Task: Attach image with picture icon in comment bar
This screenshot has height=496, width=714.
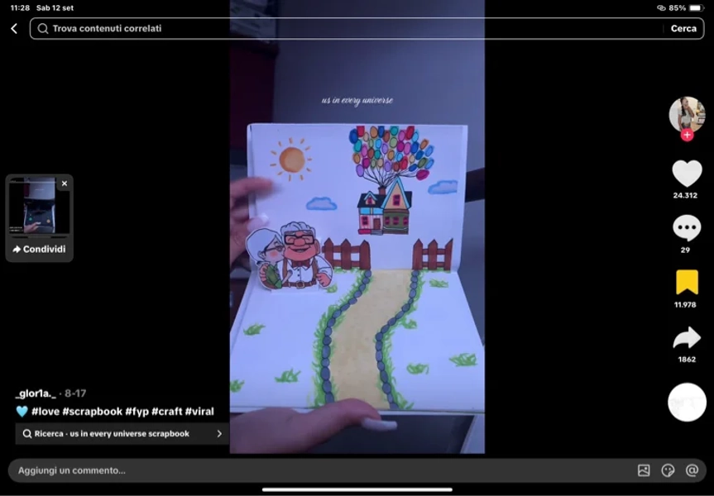Action: (644, 470)
